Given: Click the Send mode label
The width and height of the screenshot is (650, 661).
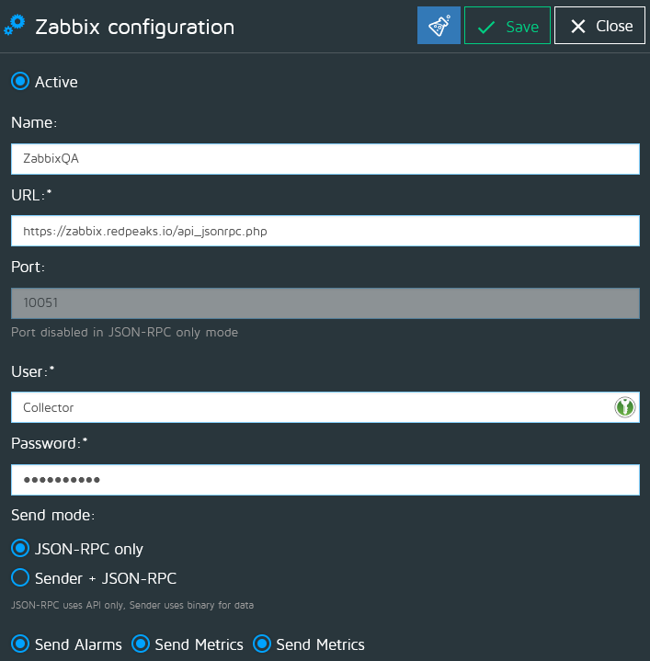Looking at the screenshot, I should [53, 515].
